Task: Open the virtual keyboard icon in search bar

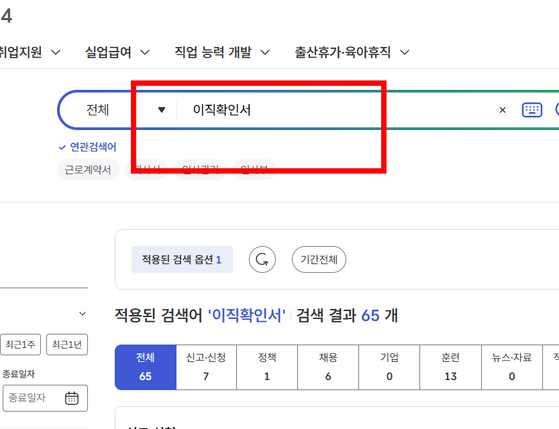Action: coord(531,110)
